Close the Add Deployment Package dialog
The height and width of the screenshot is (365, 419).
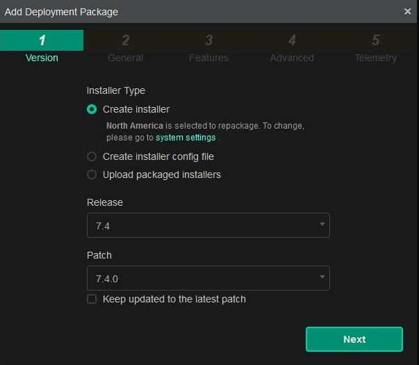point(408,11)
